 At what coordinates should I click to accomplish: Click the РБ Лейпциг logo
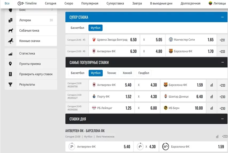(94, 108)
